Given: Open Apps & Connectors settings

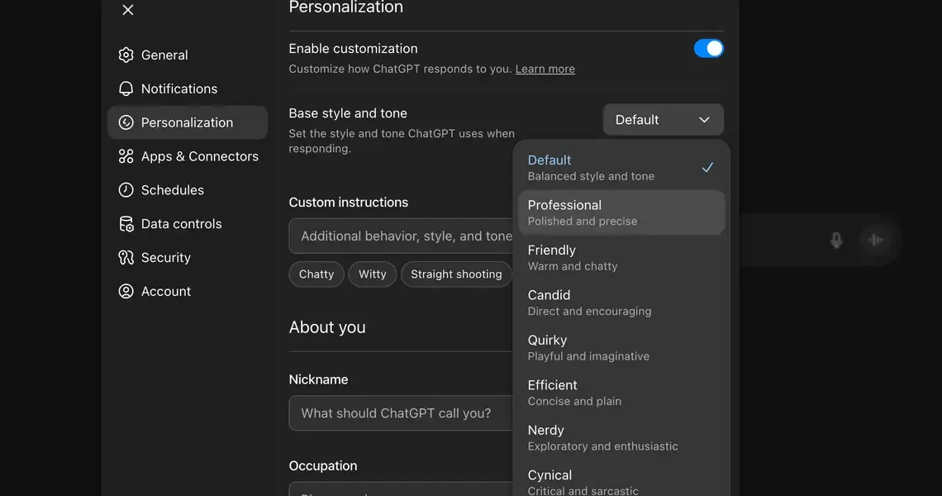Looking at the screenshot, I should pyautogui.click(x=189, y=155).
